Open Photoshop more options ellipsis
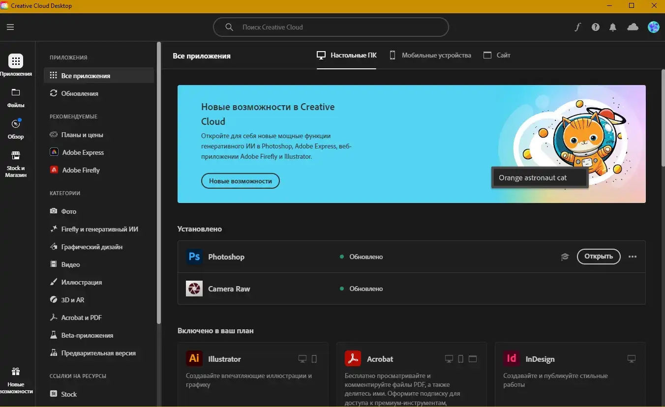The image size is (665, 407). 633,257
